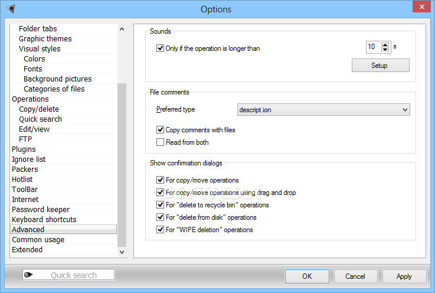Toggle 'Only if the operation is longer than'
The height and width of the screenshot is (293, 435).
point(160,48)
